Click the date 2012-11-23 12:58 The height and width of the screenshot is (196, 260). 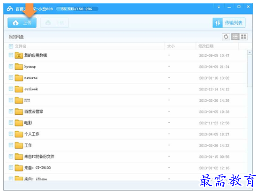pyautogui.click(x=214, y=123)
